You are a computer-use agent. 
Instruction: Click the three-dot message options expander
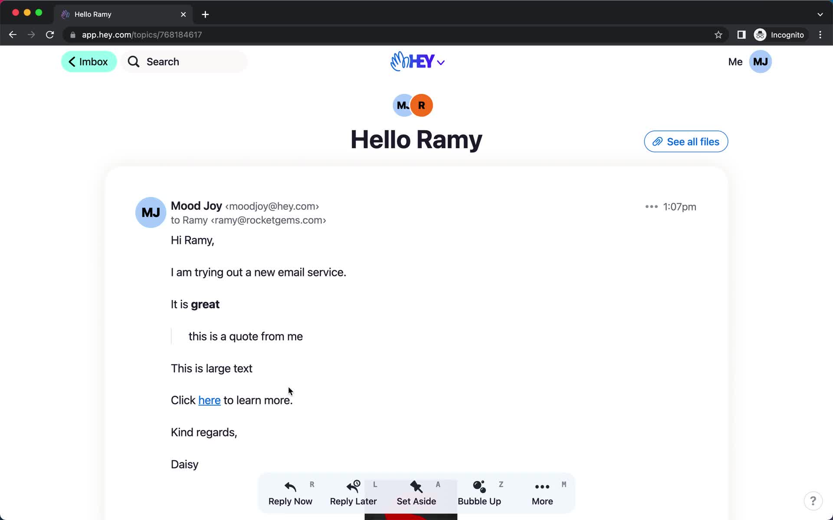coord(651,206)
